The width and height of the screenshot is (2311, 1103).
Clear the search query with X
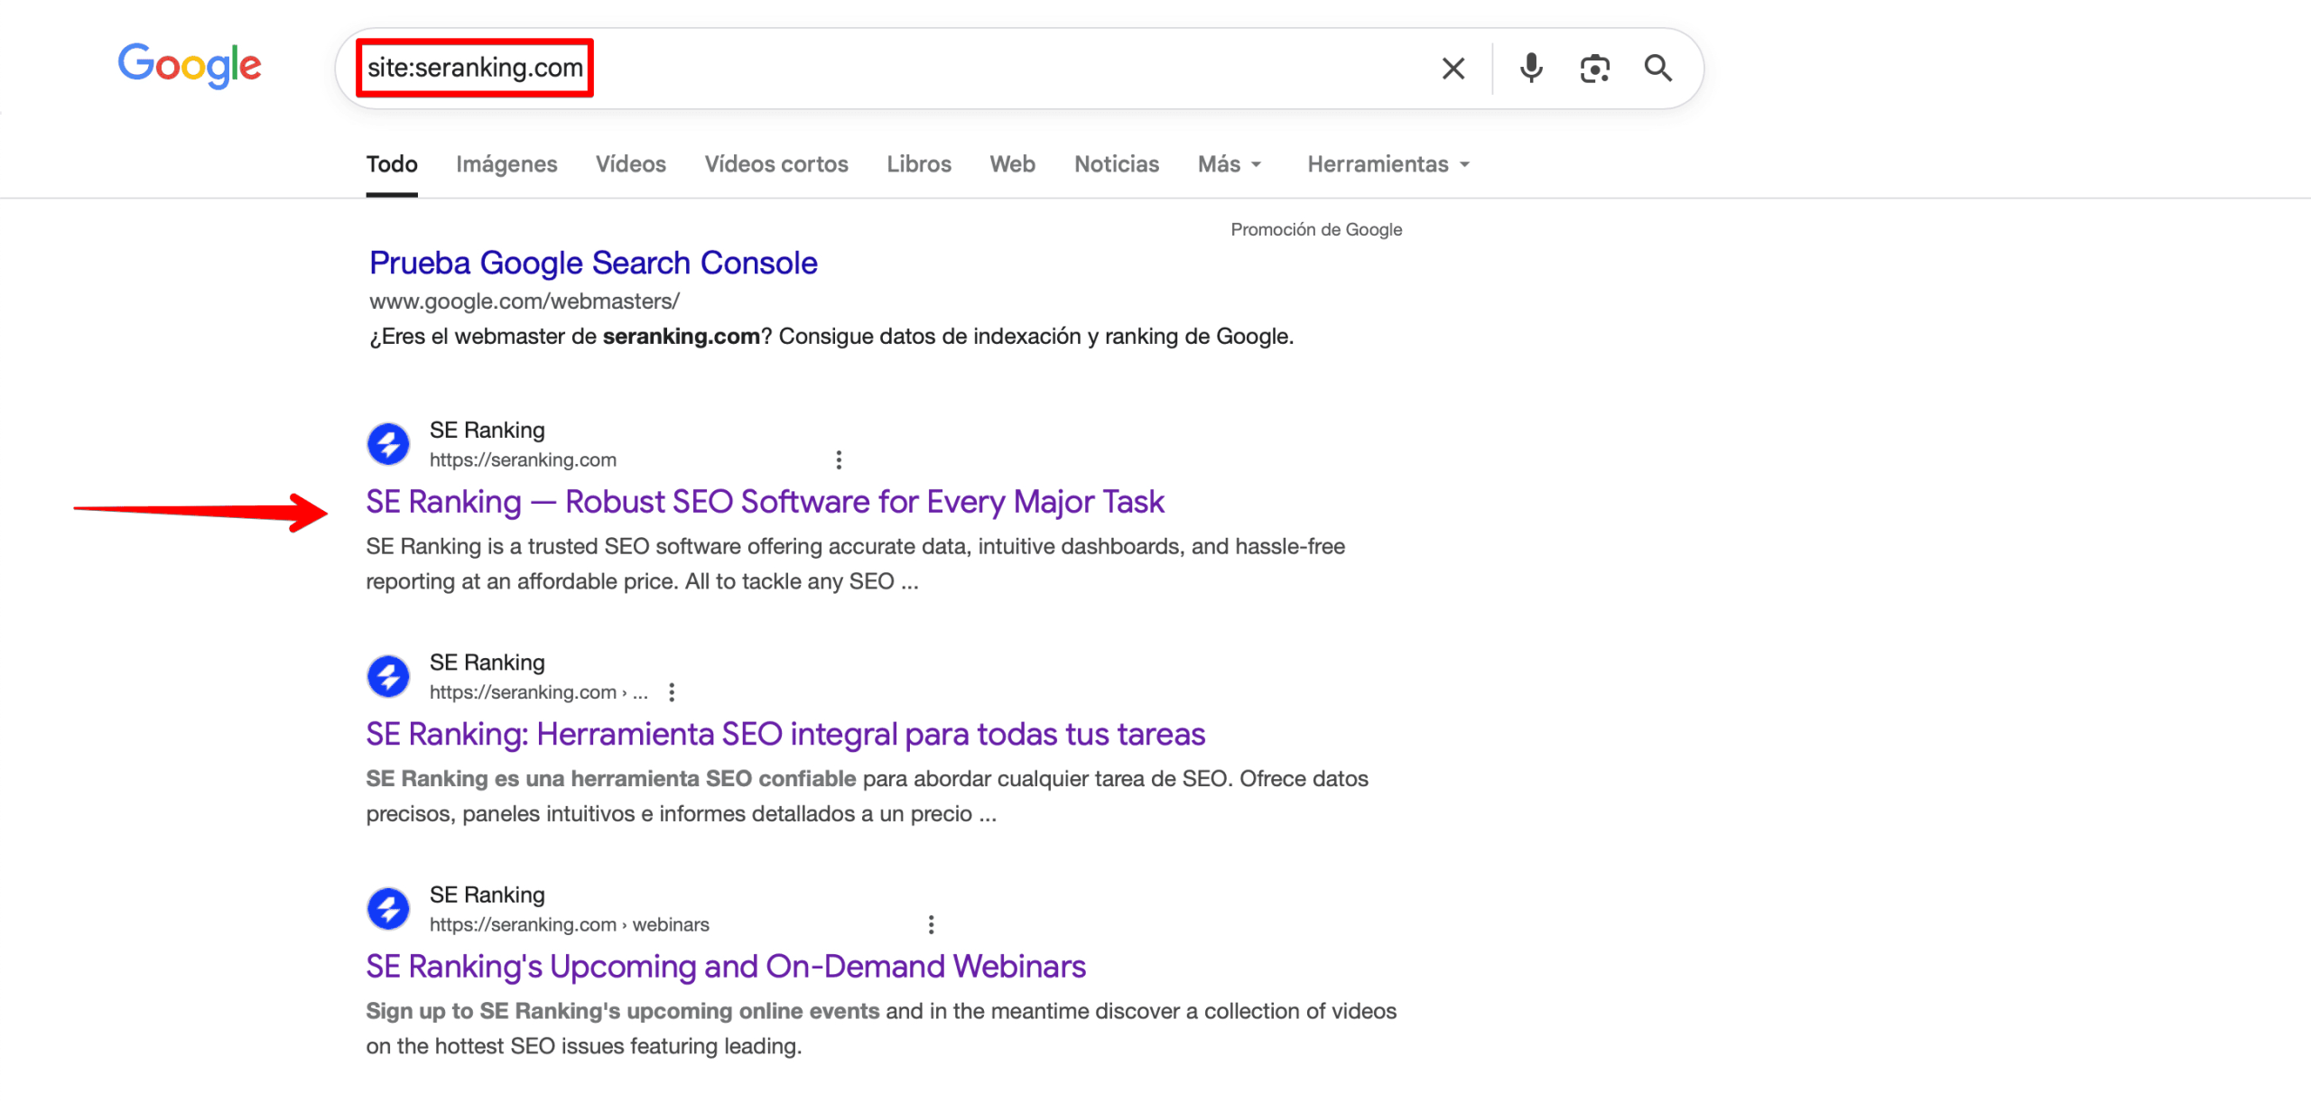(x=1452, y=68)
